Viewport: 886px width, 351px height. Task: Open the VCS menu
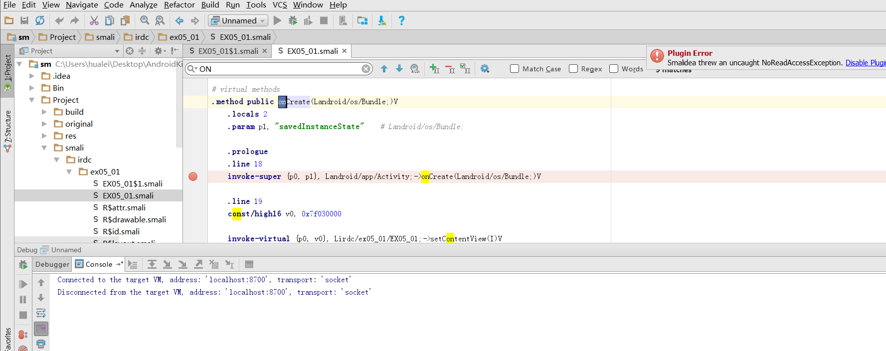pyautogui.click(x=280, y=5)
